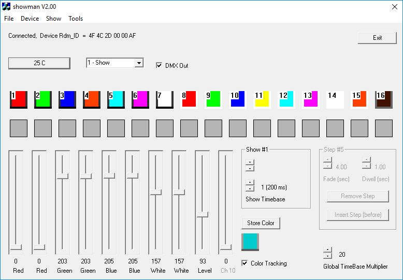
Task: Click the Insert Step (before) button
Action: coord(358,215)
